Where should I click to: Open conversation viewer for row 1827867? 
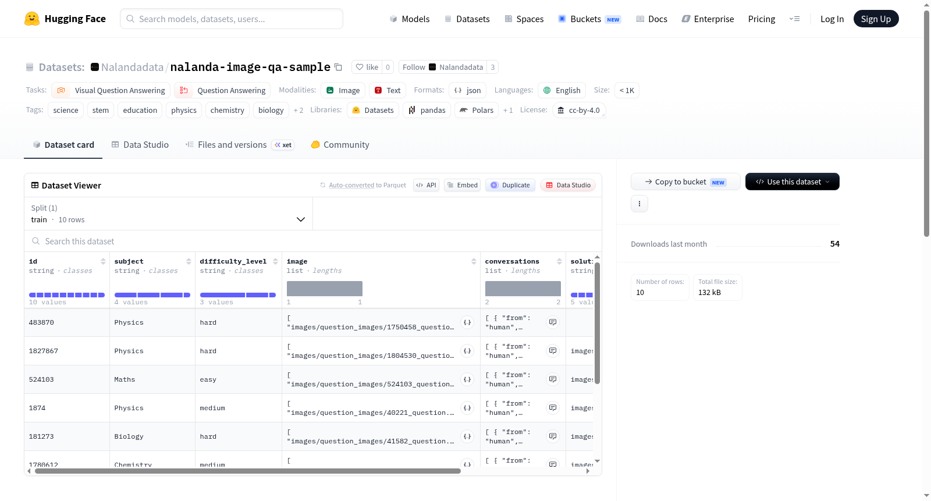[x=553, y=351]
